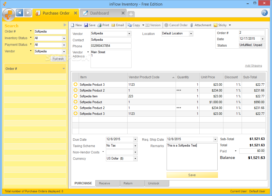Screen dimensions: 272x196
Task: Click the ellipsis in the fifth row quantity
Action: point(179,108)
